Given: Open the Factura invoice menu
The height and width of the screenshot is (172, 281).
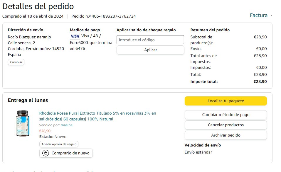Looking at the screenshot, I should (x=259, y=15).
